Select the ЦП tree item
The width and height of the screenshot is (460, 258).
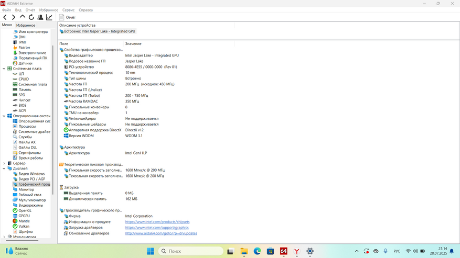click(18, 74)
